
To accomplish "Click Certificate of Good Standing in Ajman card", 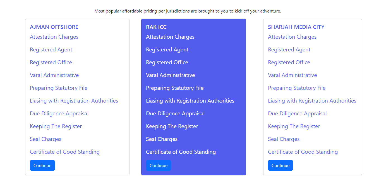I will coord(64,152).
